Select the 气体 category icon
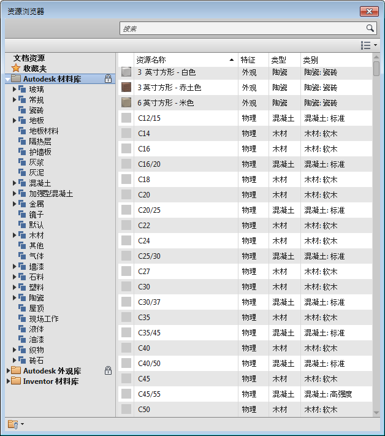 click(22, 256)
